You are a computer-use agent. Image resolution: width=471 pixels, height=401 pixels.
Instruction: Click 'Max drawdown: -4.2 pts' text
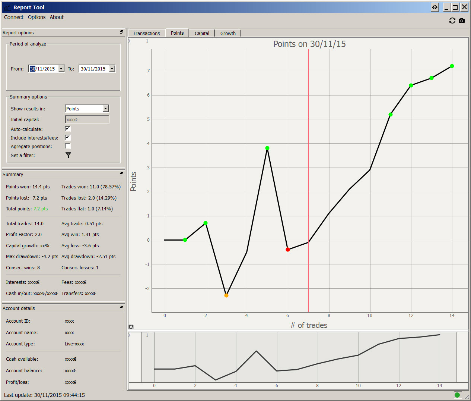tap(32, 257)
